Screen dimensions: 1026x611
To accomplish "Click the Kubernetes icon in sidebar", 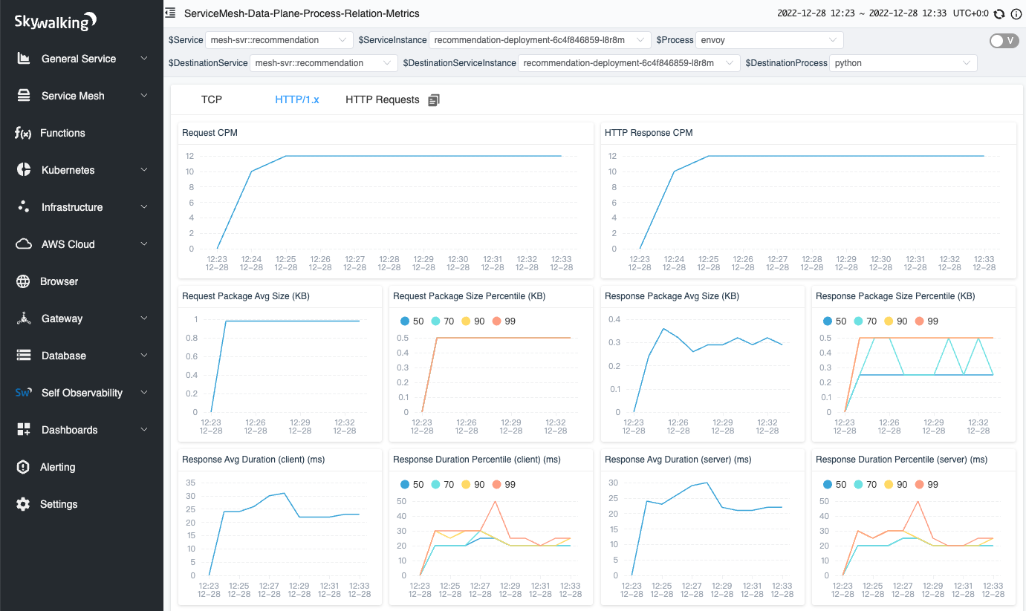I will coord(23,169).
